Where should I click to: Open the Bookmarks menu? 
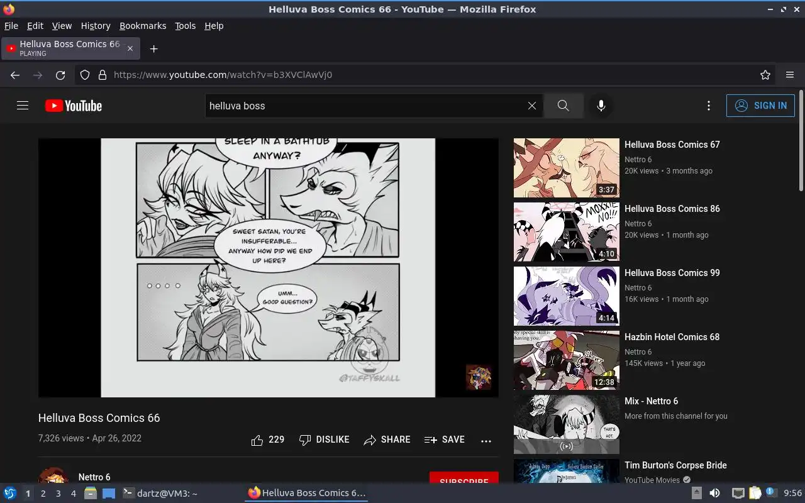143,26
